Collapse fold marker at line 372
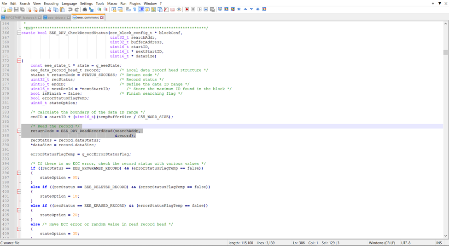Screen dimensions: 449x246 click(x=19, y=61)
